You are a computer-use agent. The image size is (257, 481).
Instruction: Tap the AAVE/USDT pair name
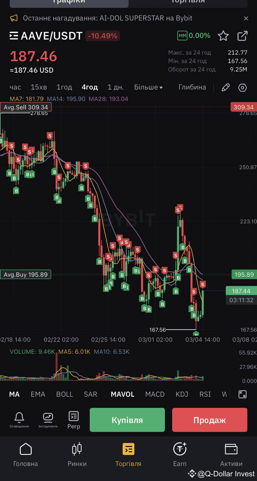pos(52,36)
